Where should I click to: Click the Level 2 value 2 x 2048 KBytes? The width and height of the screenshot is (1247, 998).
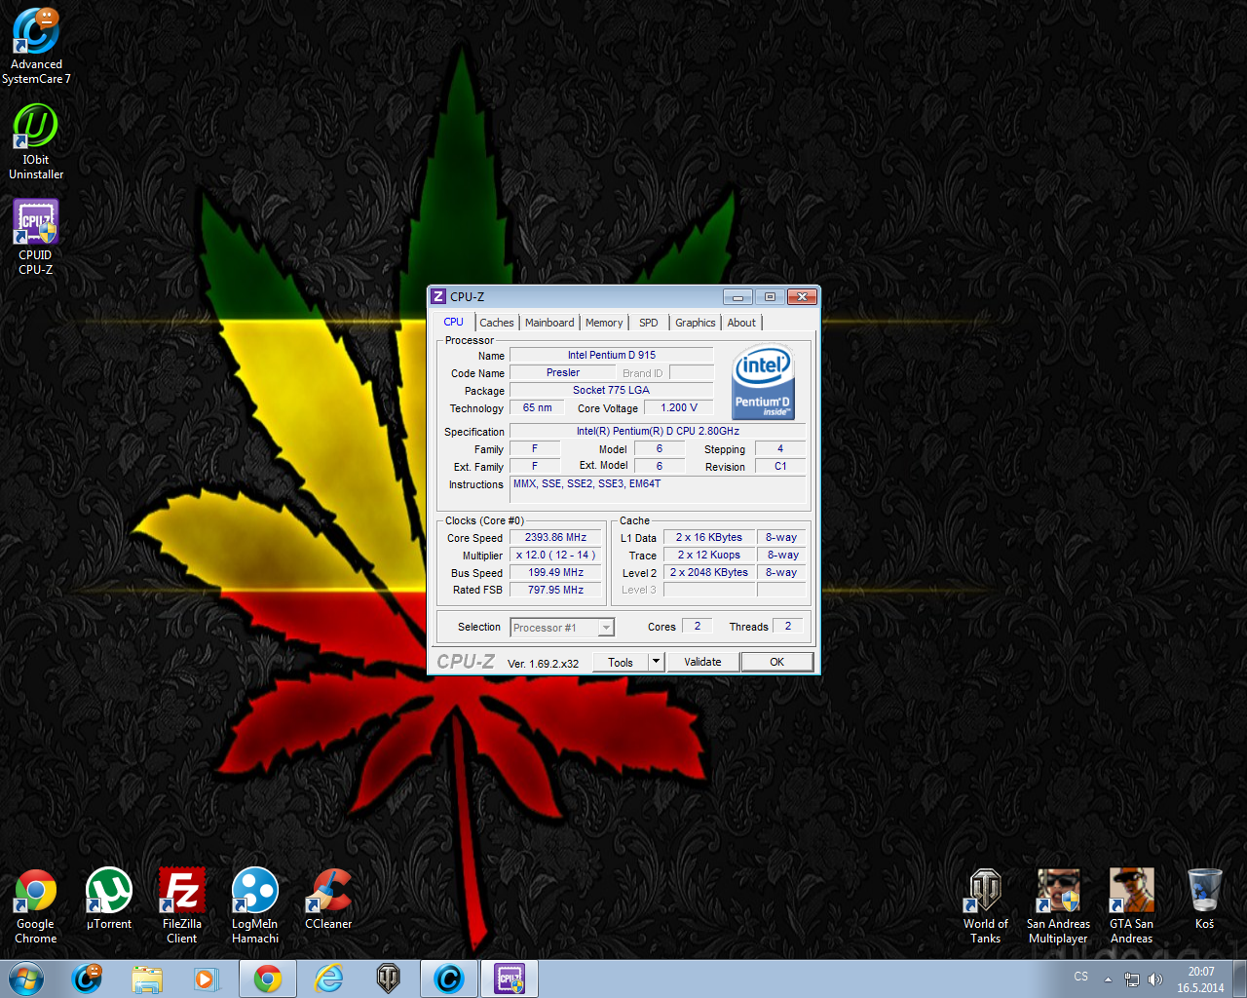[709, 572]
